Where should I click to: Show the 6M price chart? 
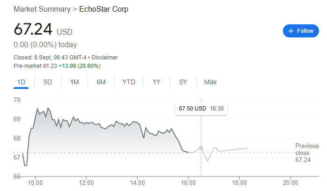click(101, 82)
